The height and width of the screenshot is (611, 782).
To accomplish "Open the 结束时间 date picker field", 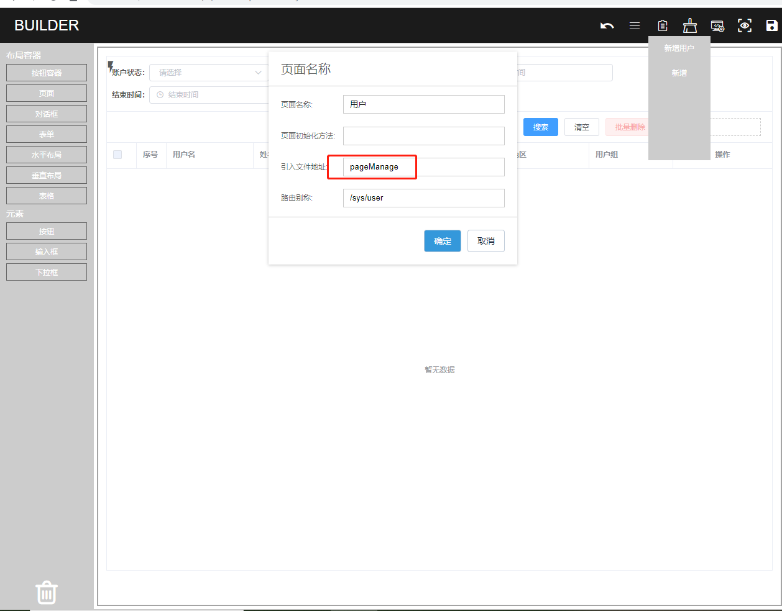I will coord(209,95).
